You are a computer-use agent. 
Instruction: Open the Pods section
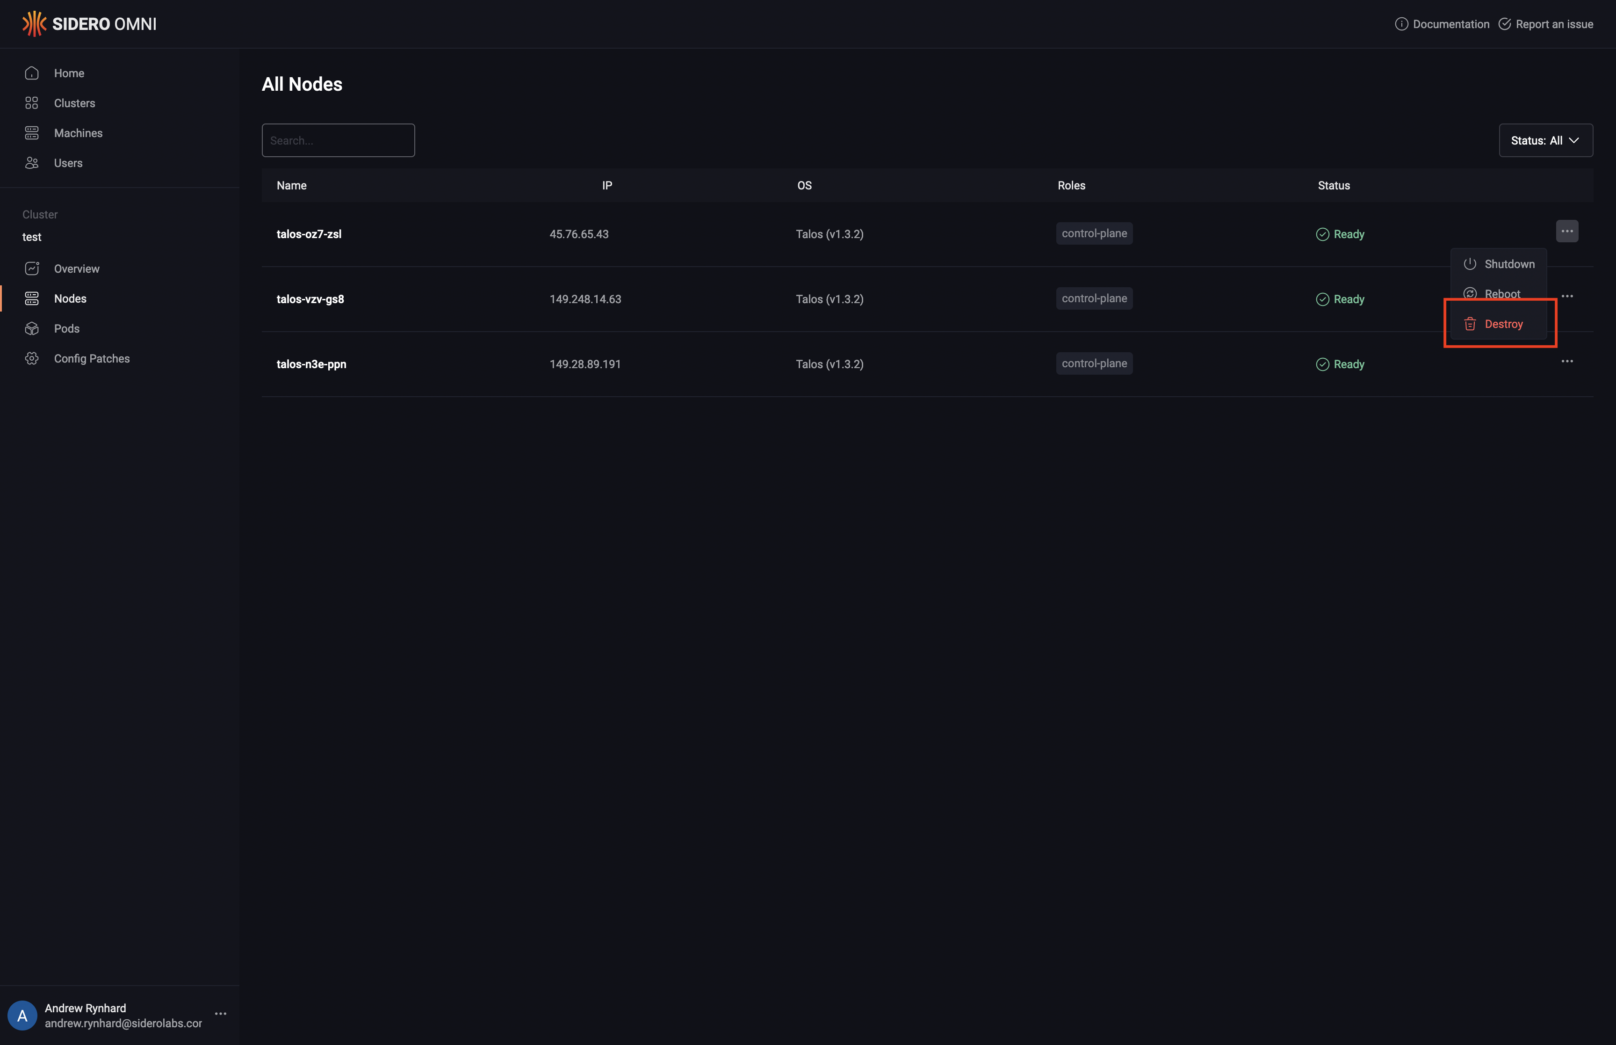(66, 328)
